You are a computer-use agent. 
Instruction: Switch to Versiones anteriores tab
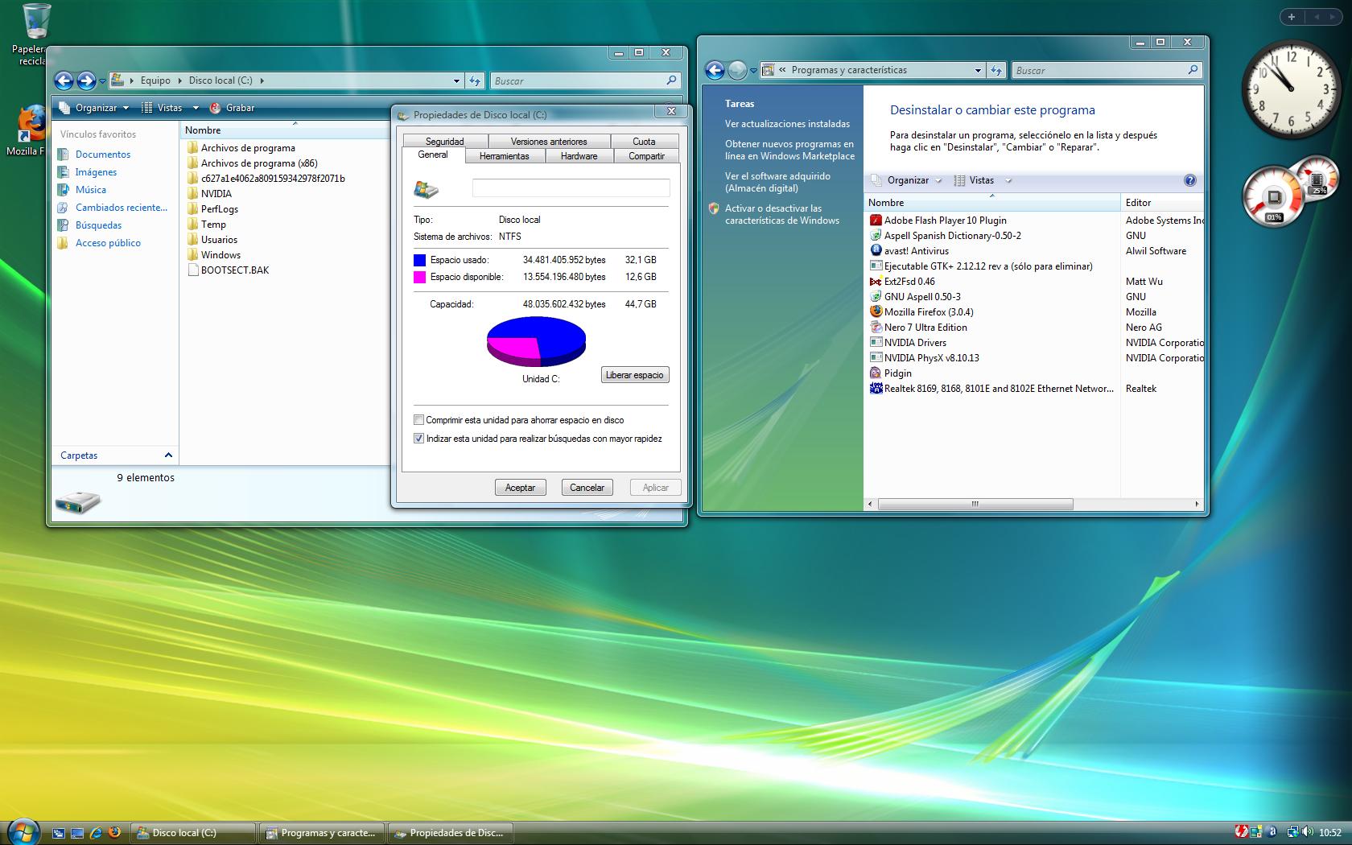549,142
